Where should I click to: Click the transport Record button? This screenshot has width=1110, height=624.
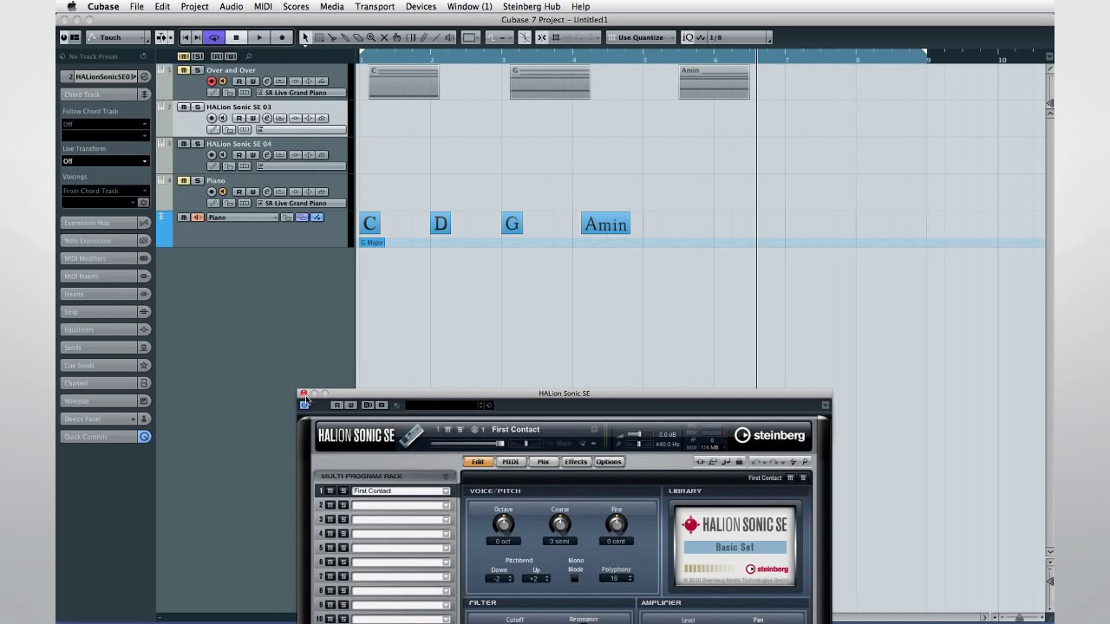click(282, 37)
